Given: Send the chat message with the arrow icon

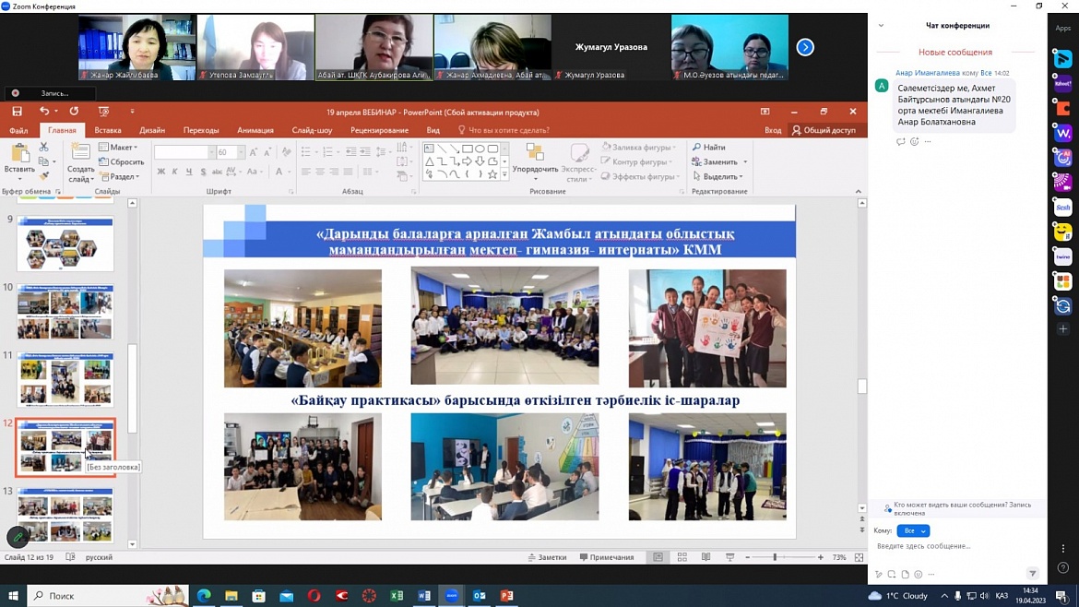Looking at the screenshot, I should tap(1032, 574).
